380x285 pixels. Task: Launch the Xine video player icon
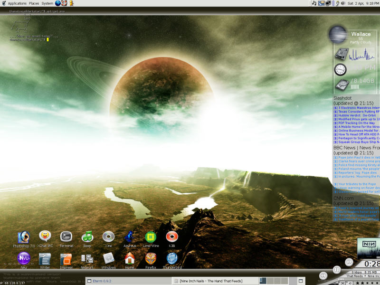click(108, 237)
